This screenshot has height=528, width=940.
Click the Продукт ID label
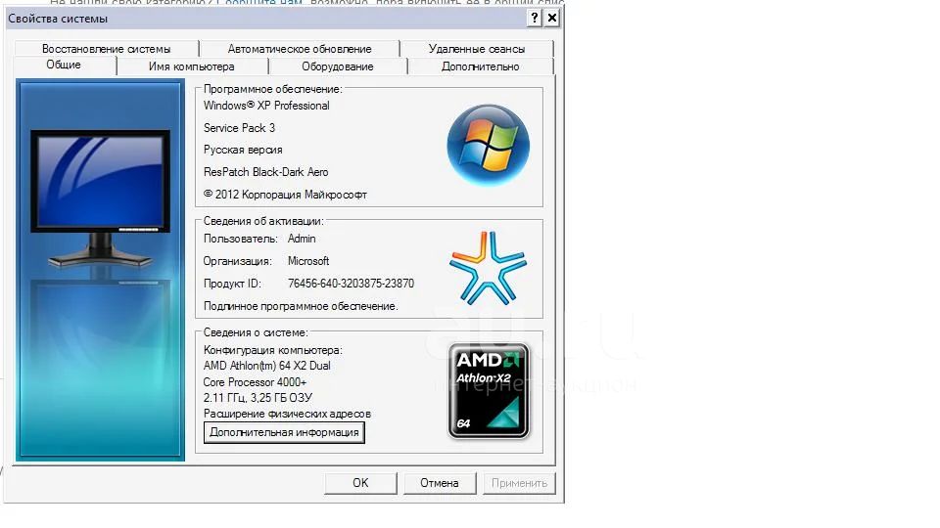pyautogui.click(x=232, y=284)
